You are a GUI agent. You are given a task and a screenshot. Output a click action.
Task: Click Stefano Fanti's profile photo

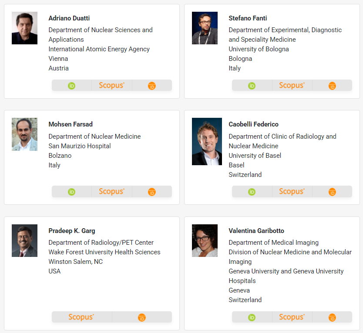point(205,28)
